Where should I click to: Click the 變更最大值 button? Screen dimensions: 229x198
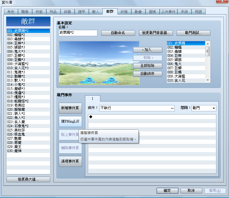[28, 179]
